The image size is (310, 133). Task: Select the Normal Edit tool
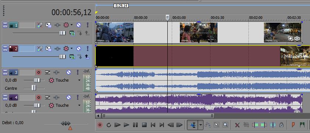pyautogui.click(x=193, y=125)
